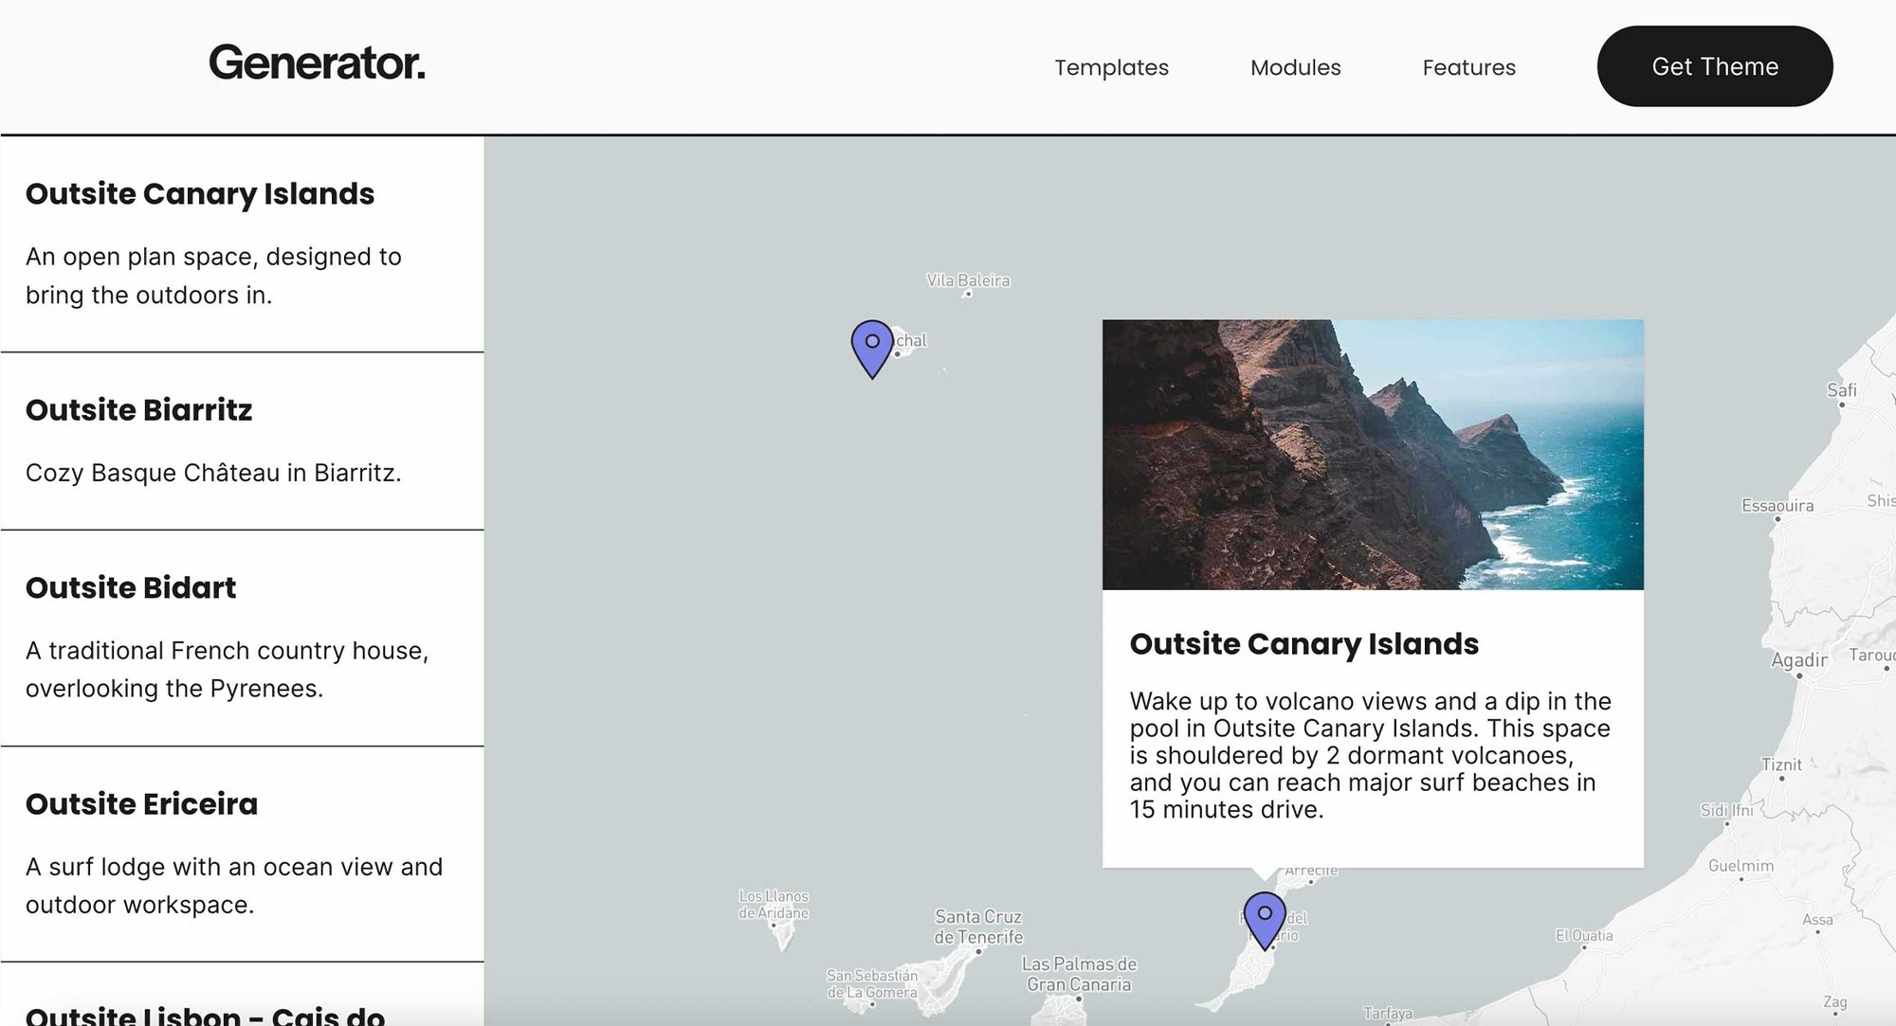This screenshot has height=1026, width=1896.
Task: Open the Templates menu item
Action: [1111, 67]
